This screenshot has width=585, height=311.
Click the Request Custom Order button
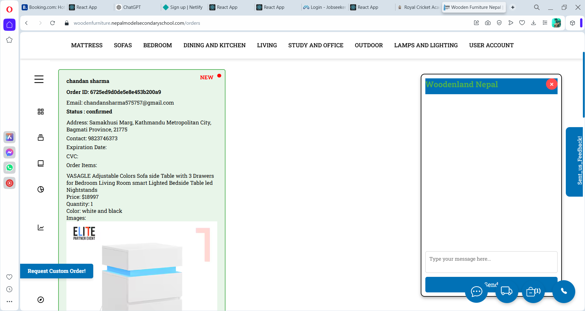click(x=57, y=271)
